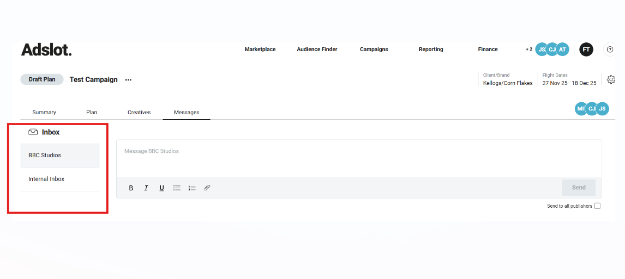
Task: Open the help question mark icon
Action: (x=610, y=49)
